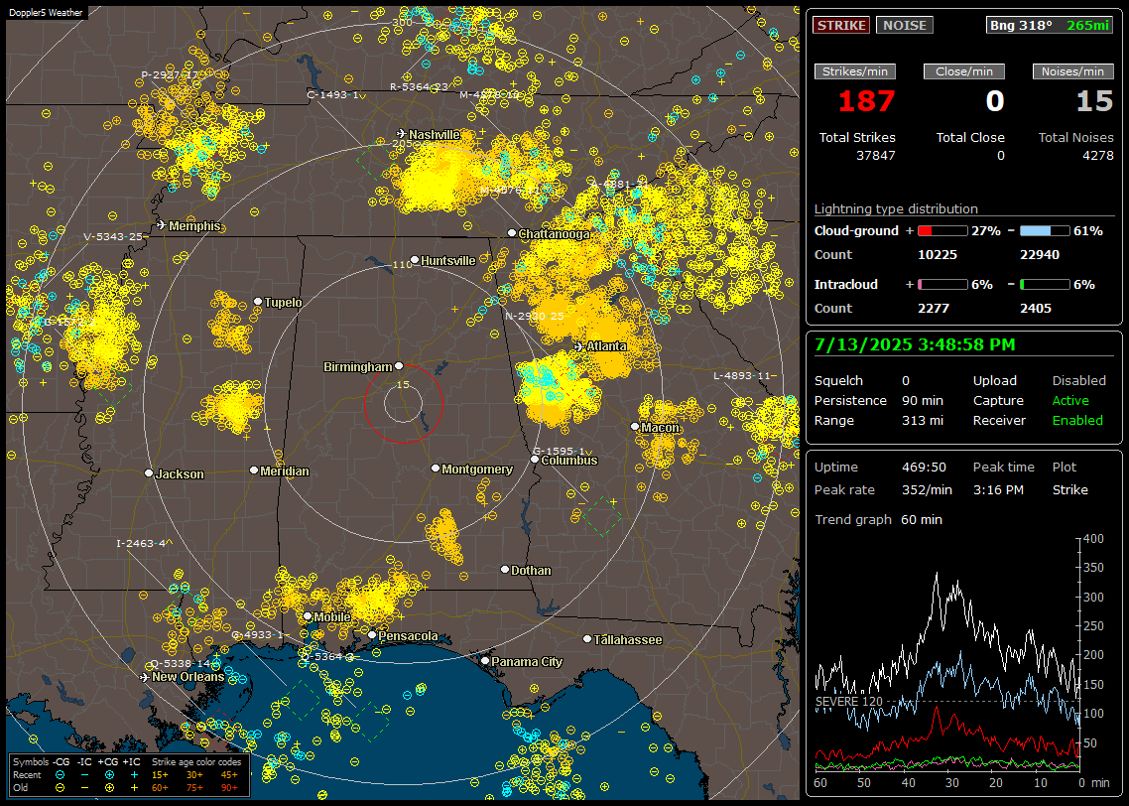Click the positive cloud-ground red bar
The image size is (1129, 806).
[x=942, y=231]
